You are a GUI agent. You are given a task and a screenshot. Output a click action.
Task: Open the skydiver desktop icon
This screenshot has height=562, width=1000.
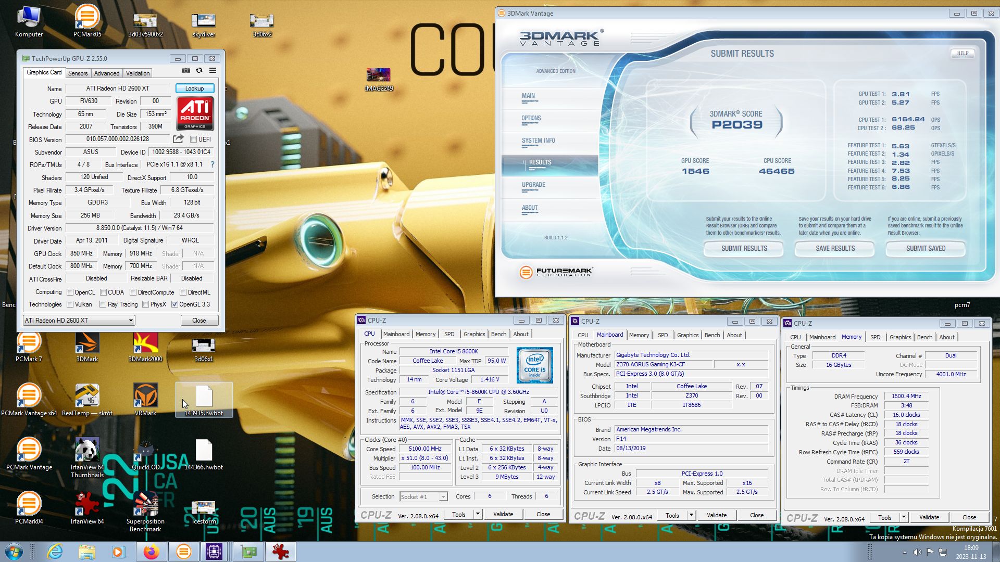[204, 25]
